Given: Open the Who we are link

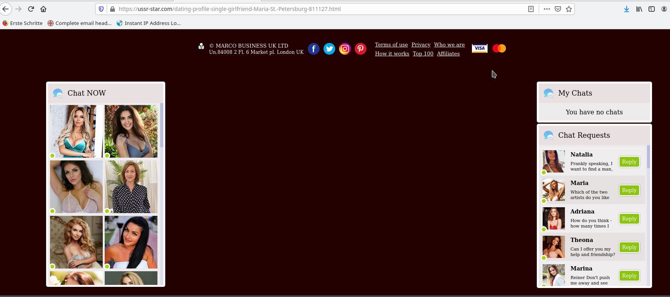Looking at the screenshot, I should coord(449,45).
